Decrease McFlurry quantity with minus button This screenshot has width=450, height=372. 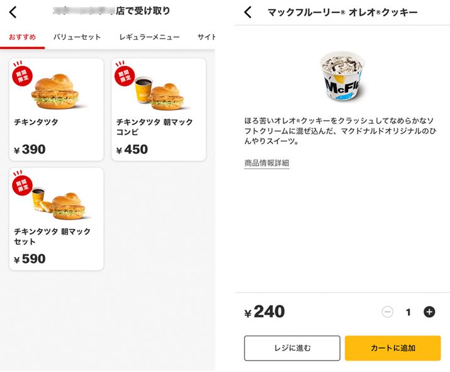pyautogui.click(x=388, y=312)
